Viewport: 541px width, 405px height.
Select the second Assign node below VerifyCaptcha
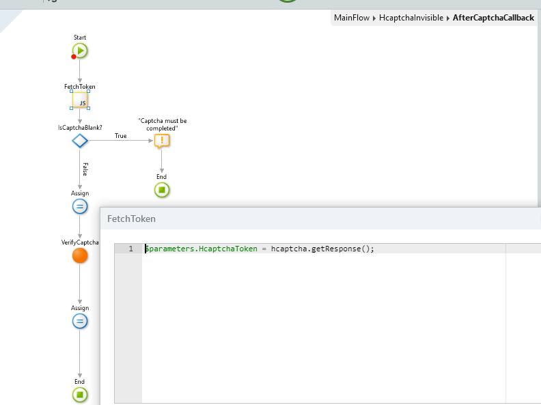[x=80, y=321]
